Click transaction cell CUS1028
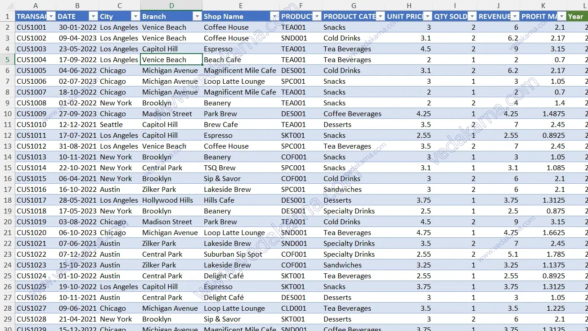Viewport: 588px width, 331px height. (36, 319)
